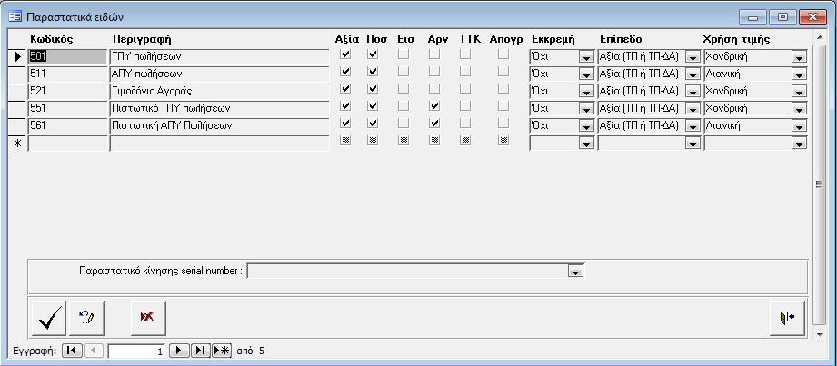The image size is (837, 366).
Task: Click the record number input box
Action: pos(136,351)
